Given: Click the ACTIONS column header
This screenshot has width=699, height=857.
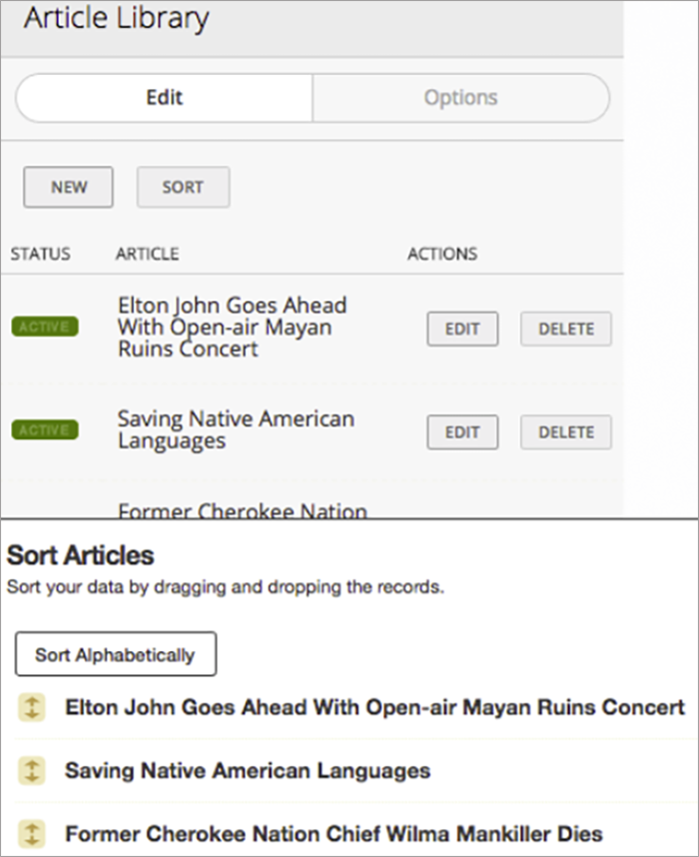Looking at the screenshot, I should point(442,254).
